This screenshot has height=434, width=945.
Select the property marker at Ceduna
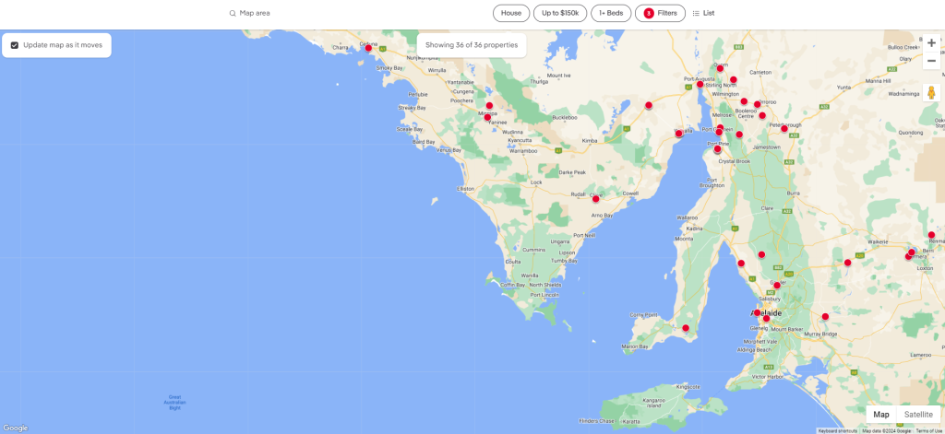tap(368, 48)
